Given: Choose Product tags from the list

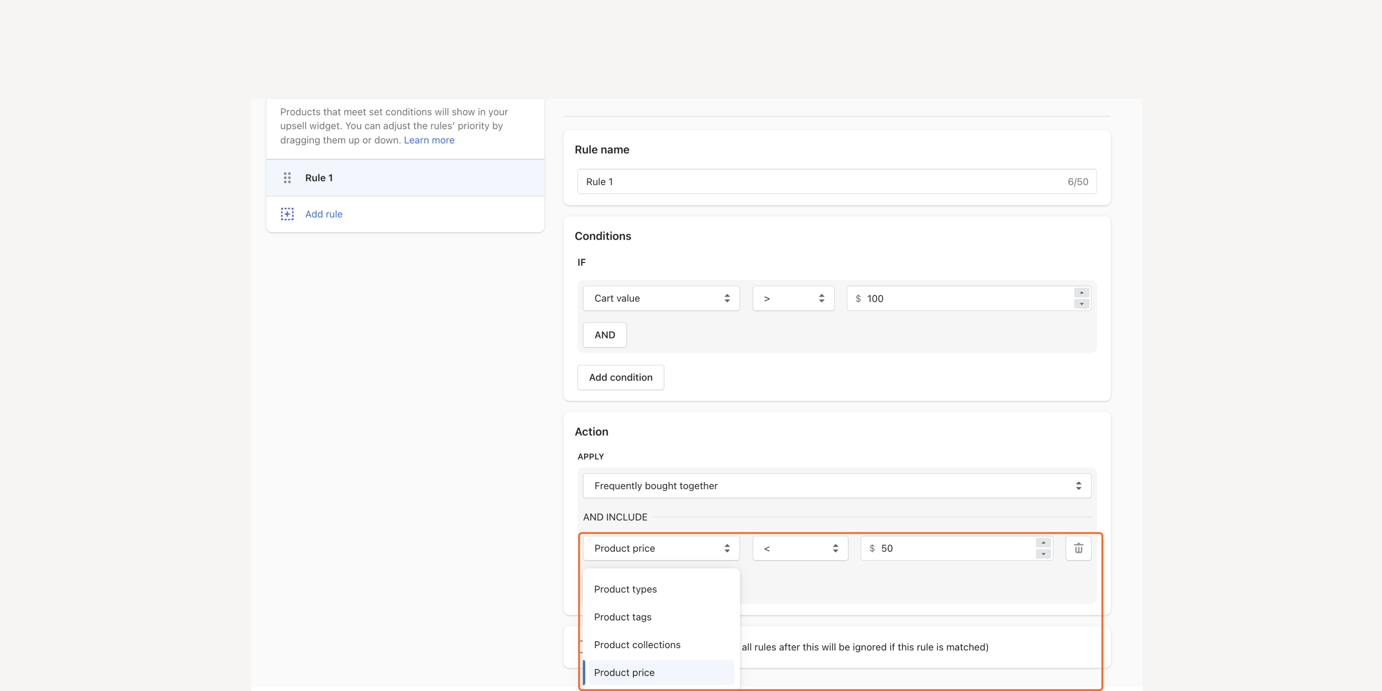Looking at the screenshot, I should tap(661, 617).
